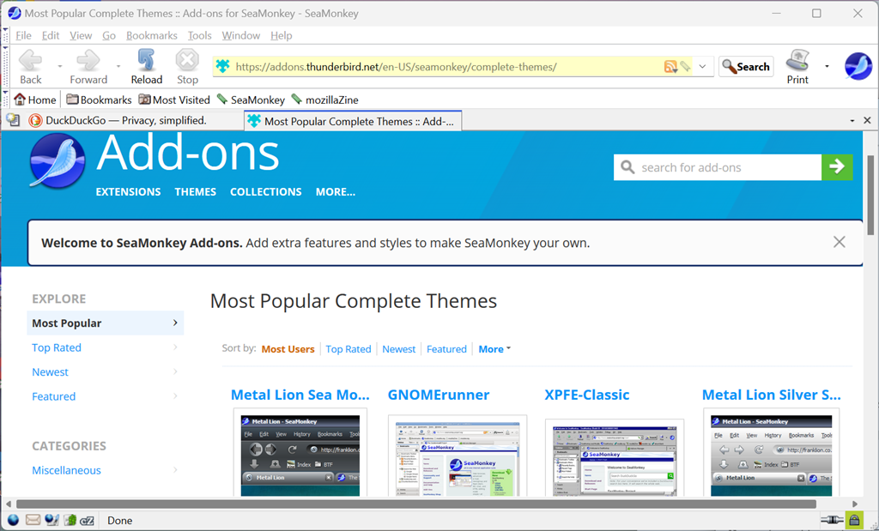Open Composer from status bar icon

pyautogui.click(x=52, y=521)
